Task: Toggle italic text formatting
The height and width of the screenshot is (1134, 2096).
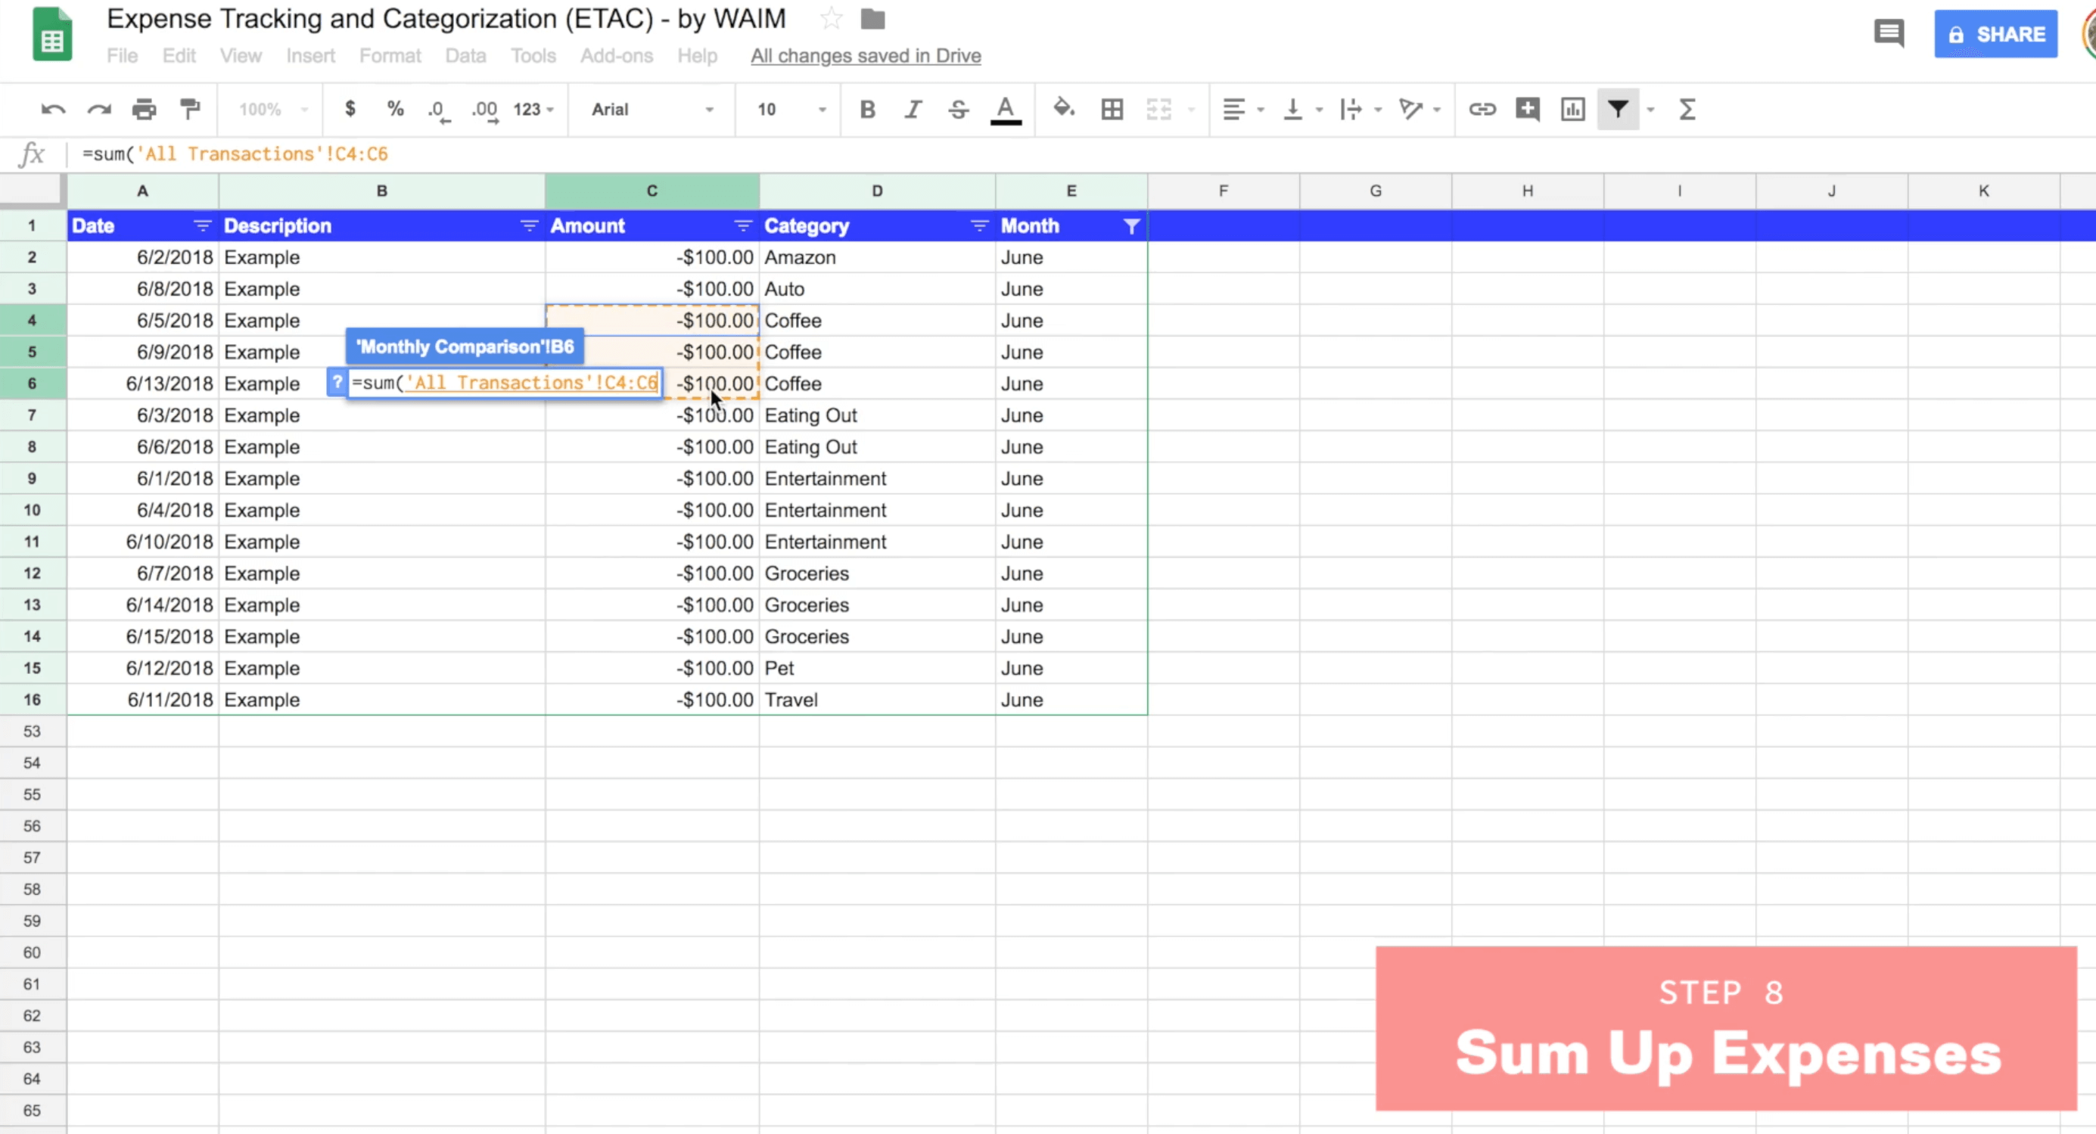Action: click(x=913, y=109)
